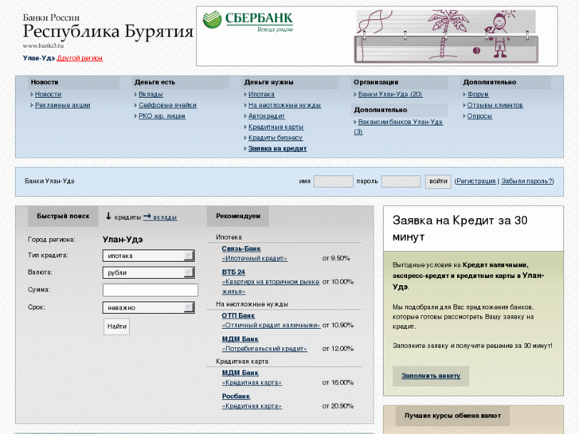
Task: Open Отзывы клиентов link
Action: click(495, 105)
